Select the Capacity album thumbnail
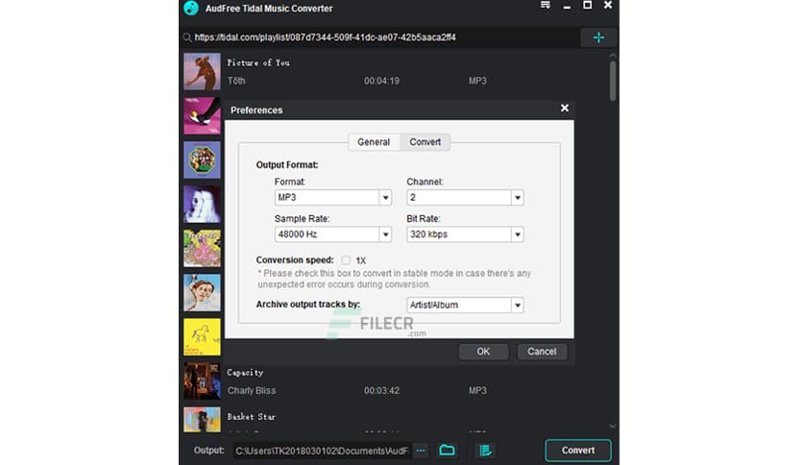 click(203, 381)
